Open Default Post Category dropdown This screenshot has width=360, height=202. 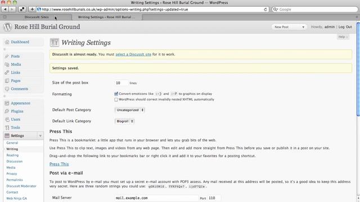(x=130, y=110)
